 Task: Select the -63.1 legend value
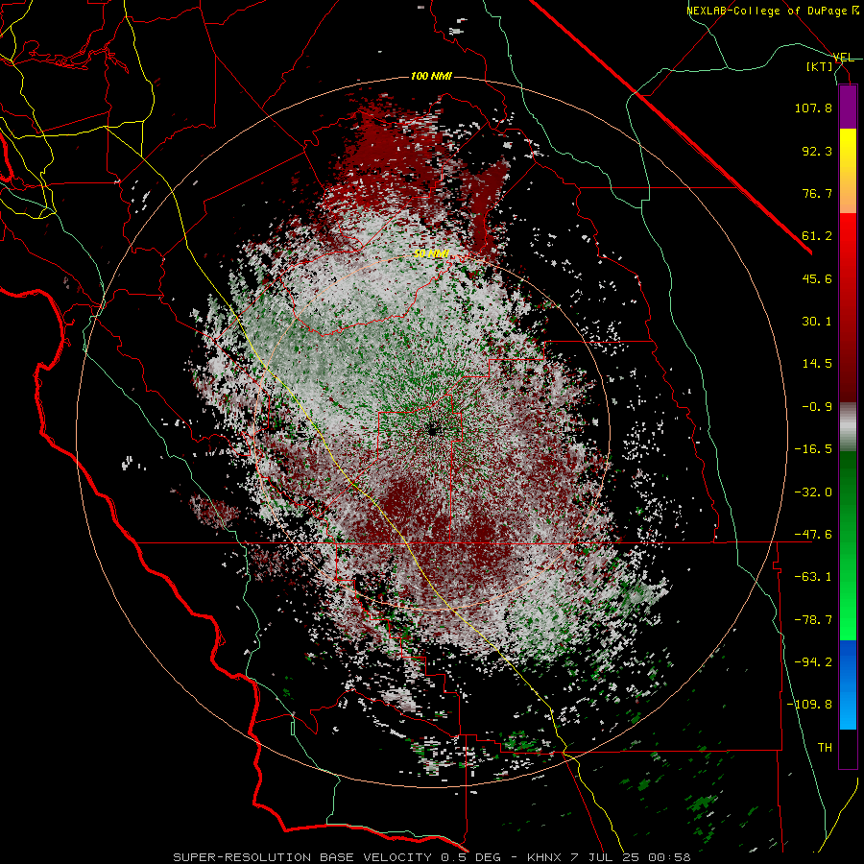click(x=813, y=577)
